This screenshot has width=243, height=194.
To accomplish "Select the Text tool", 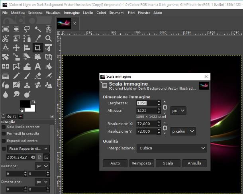I will click(38, 67).
